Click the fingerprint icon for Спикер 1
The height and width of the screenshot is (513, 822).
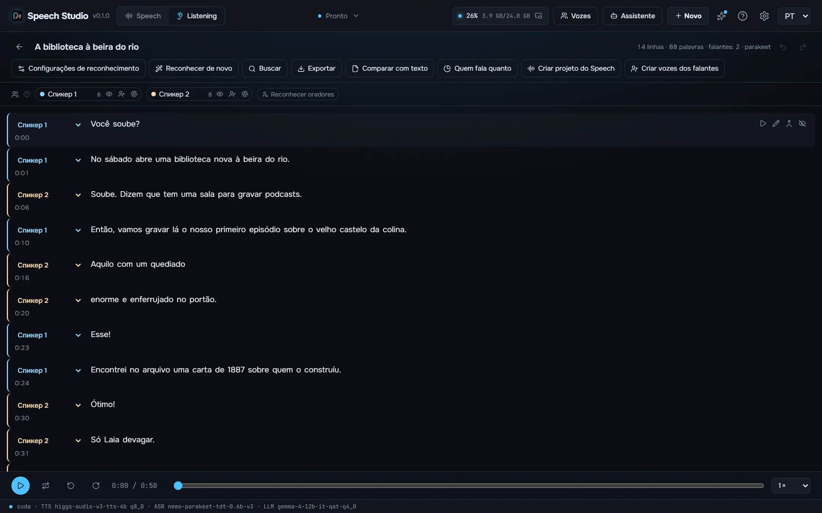(x=134, y=94)
